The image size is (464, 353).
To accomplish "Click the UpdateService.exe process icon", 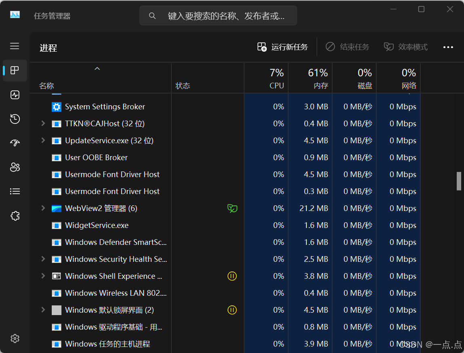I will tap(56, 141).
